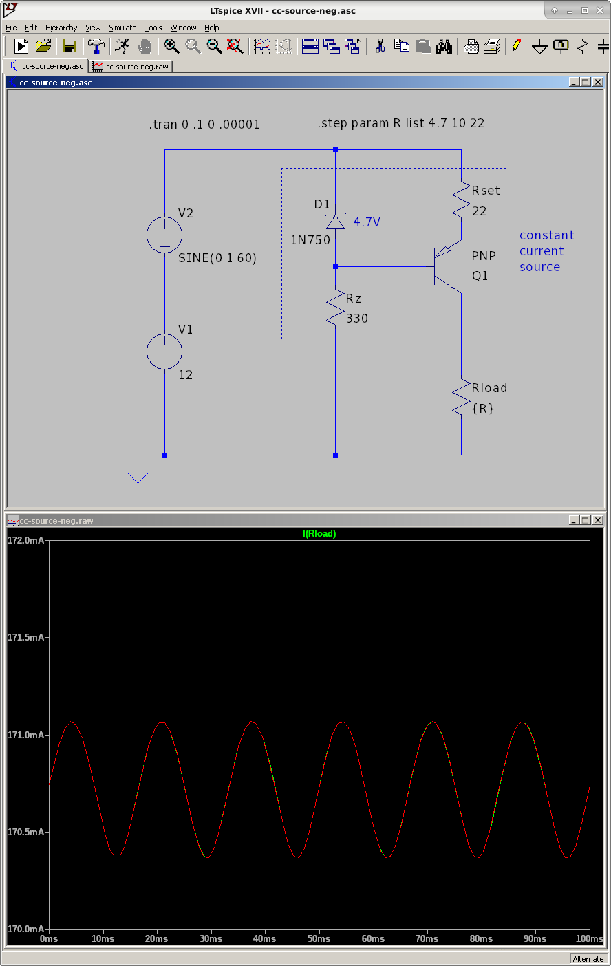Viewport: 611px width, 966px height.
Task: Click the print setup icon
Action: click(471, 46)
